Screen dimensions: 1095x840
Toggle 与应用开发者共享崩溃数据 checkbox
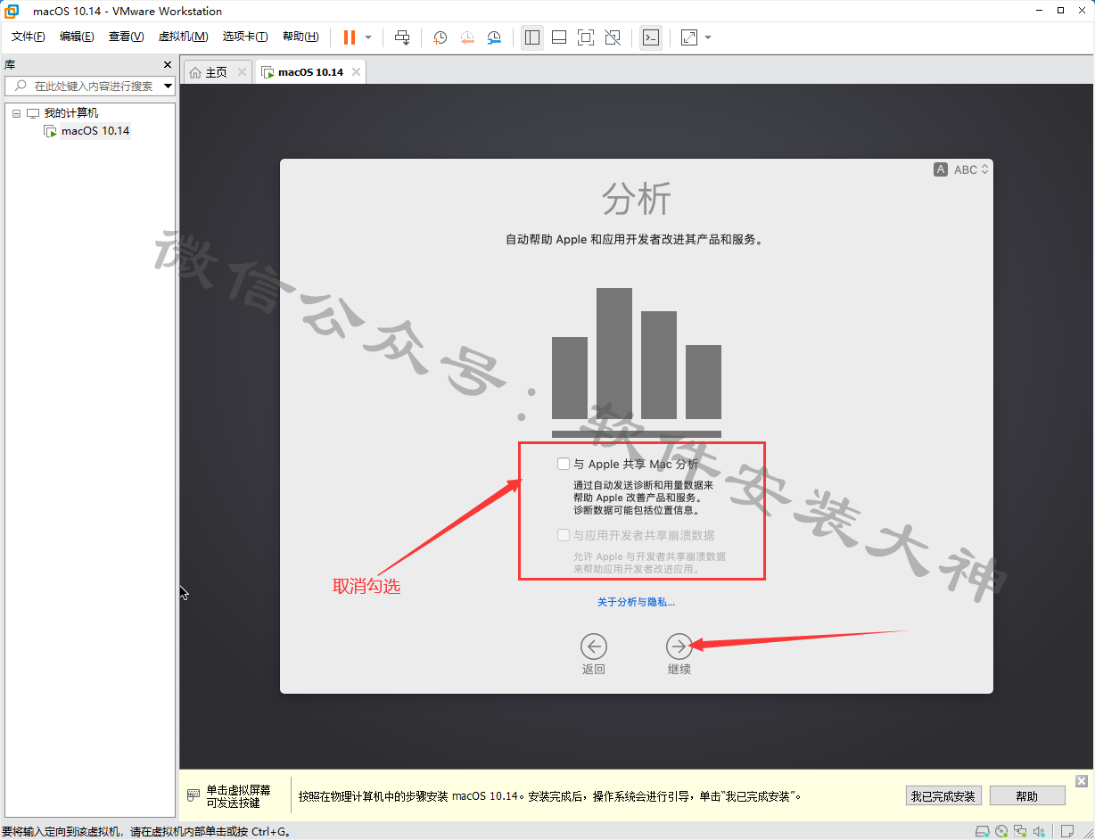click(563, 535)
